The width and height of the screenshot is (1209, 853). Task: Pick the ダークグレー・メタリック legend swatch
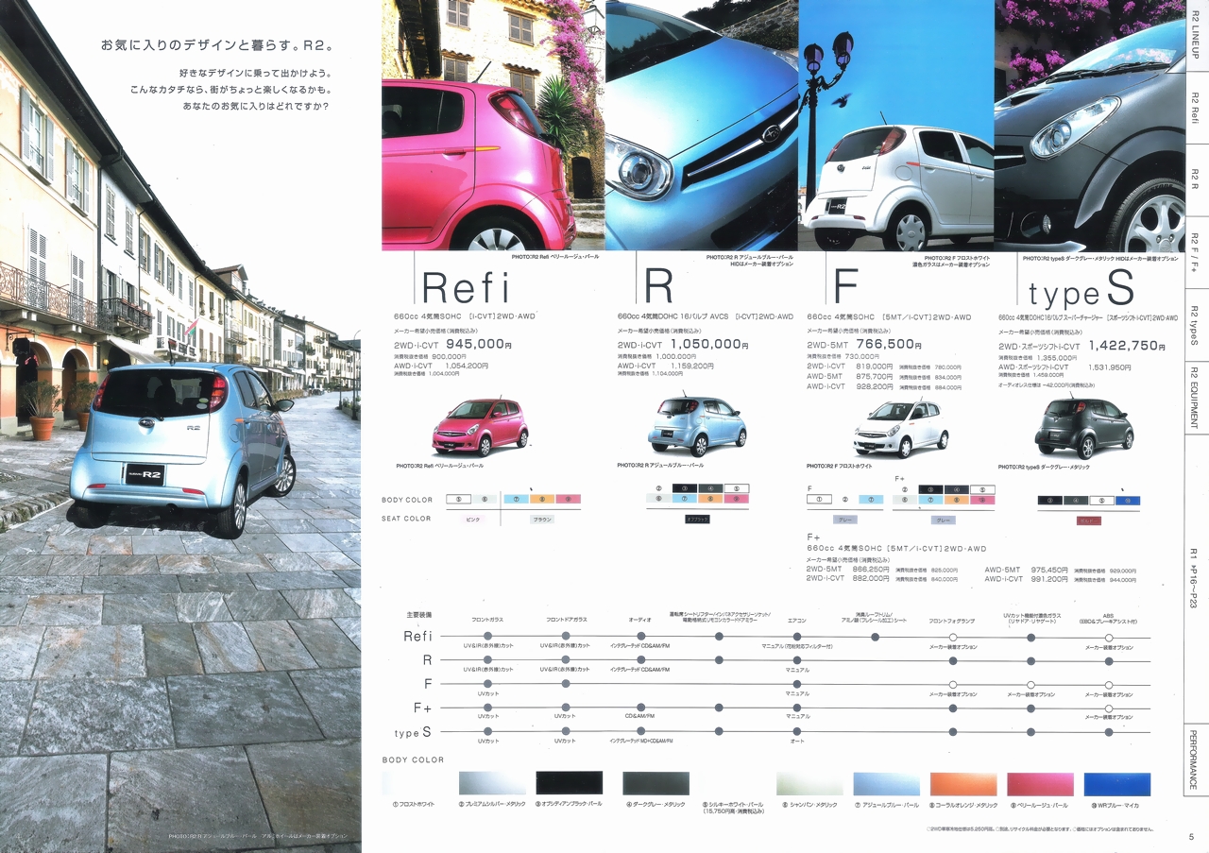click(x=656, y=783)
